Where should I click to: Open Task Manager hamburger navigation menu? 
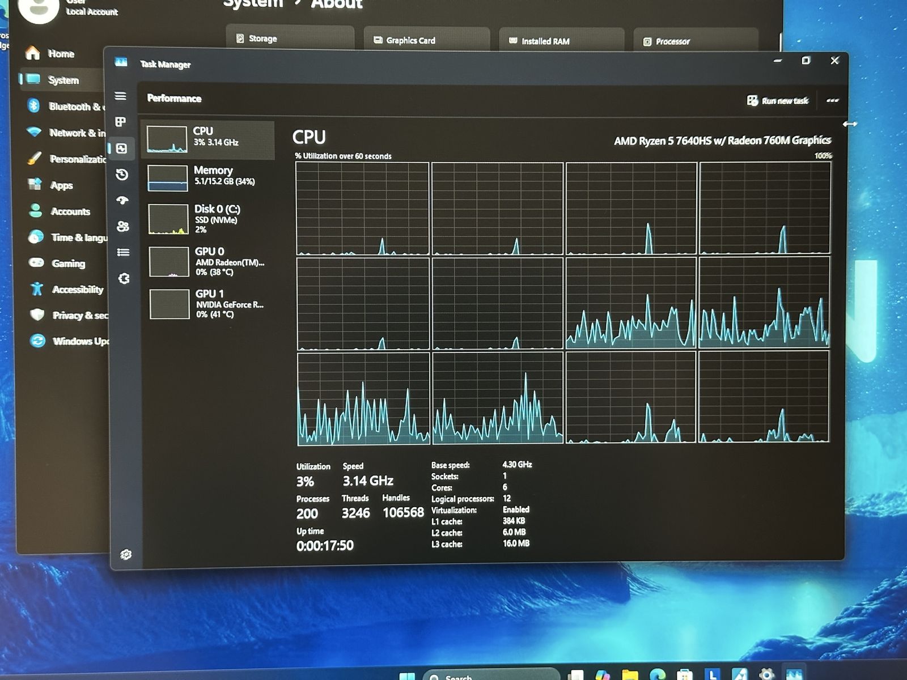[120, 96]
